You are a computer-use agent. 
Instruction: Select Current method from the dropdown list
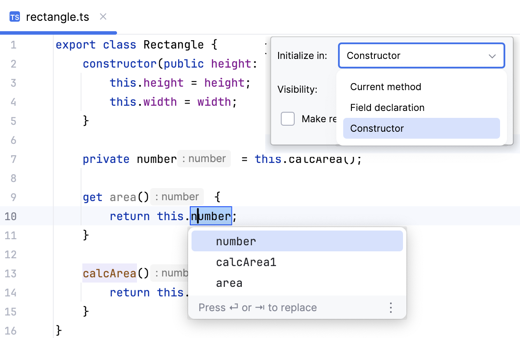pos(386,87)
